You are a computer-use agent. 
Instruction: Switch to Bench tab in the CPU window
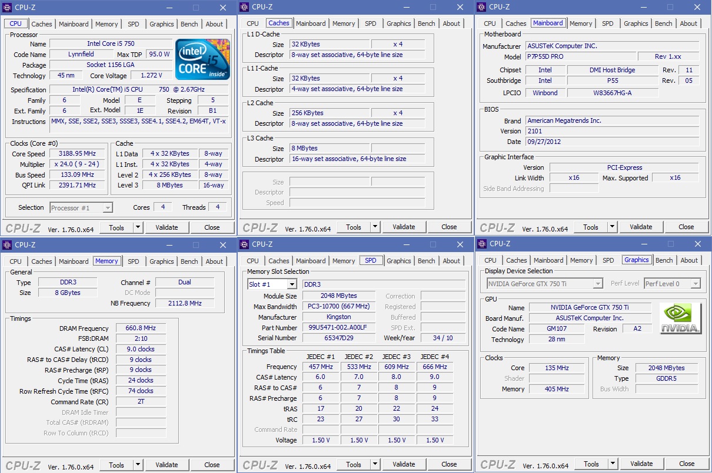189,24
